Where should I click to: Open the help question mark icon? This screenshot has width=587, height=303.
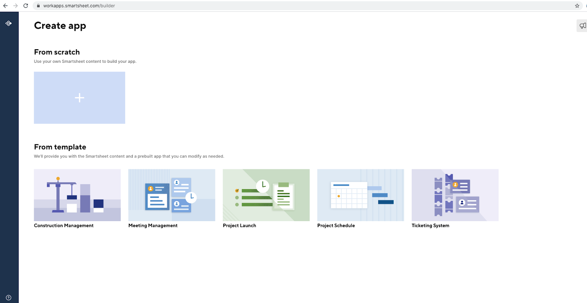pyautogui.click(x=8, y=298)
